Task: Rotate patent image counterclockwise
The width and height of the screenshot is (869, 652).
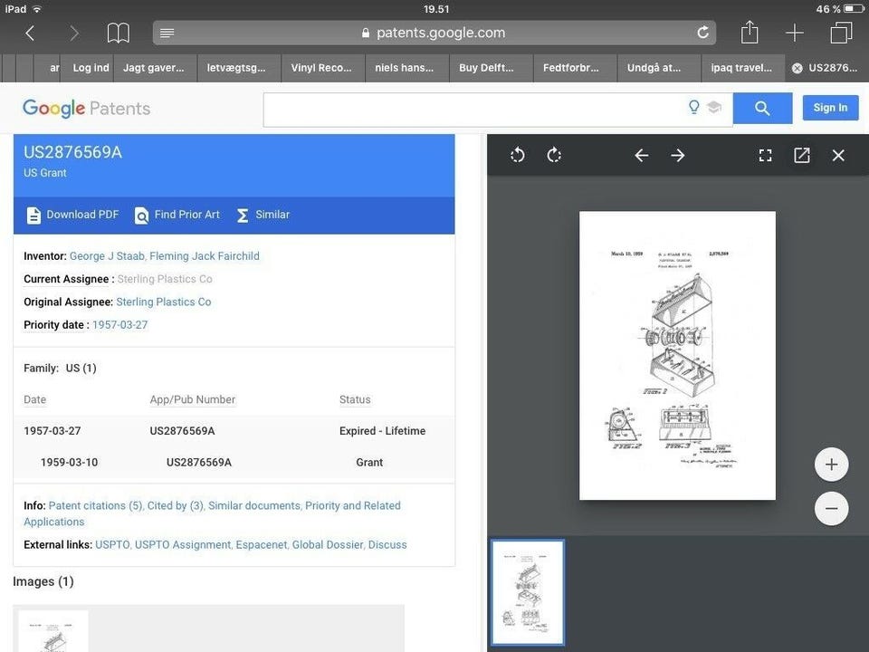Action: [517, 155]
